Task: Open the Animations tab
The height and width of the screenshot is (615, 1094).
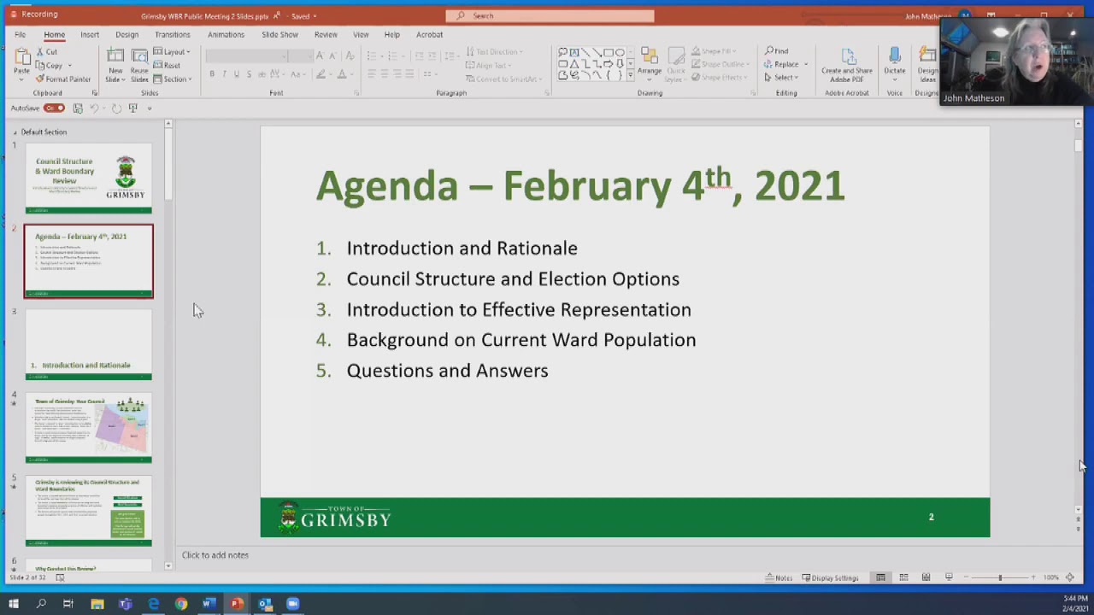Action: pos(226,35)
